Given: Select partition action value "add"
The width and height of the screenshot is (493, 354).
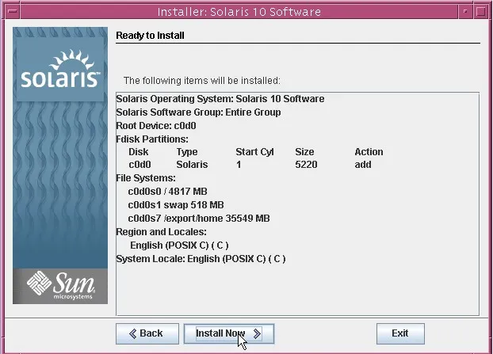Looking at the screenshot, I should pyautogui.click(x=363, y=165).
